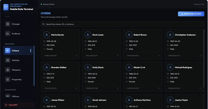Click phone number 555-0115
Image resolution: width=208 pixels, height=109 pixels.
click(x=50, y=78)
